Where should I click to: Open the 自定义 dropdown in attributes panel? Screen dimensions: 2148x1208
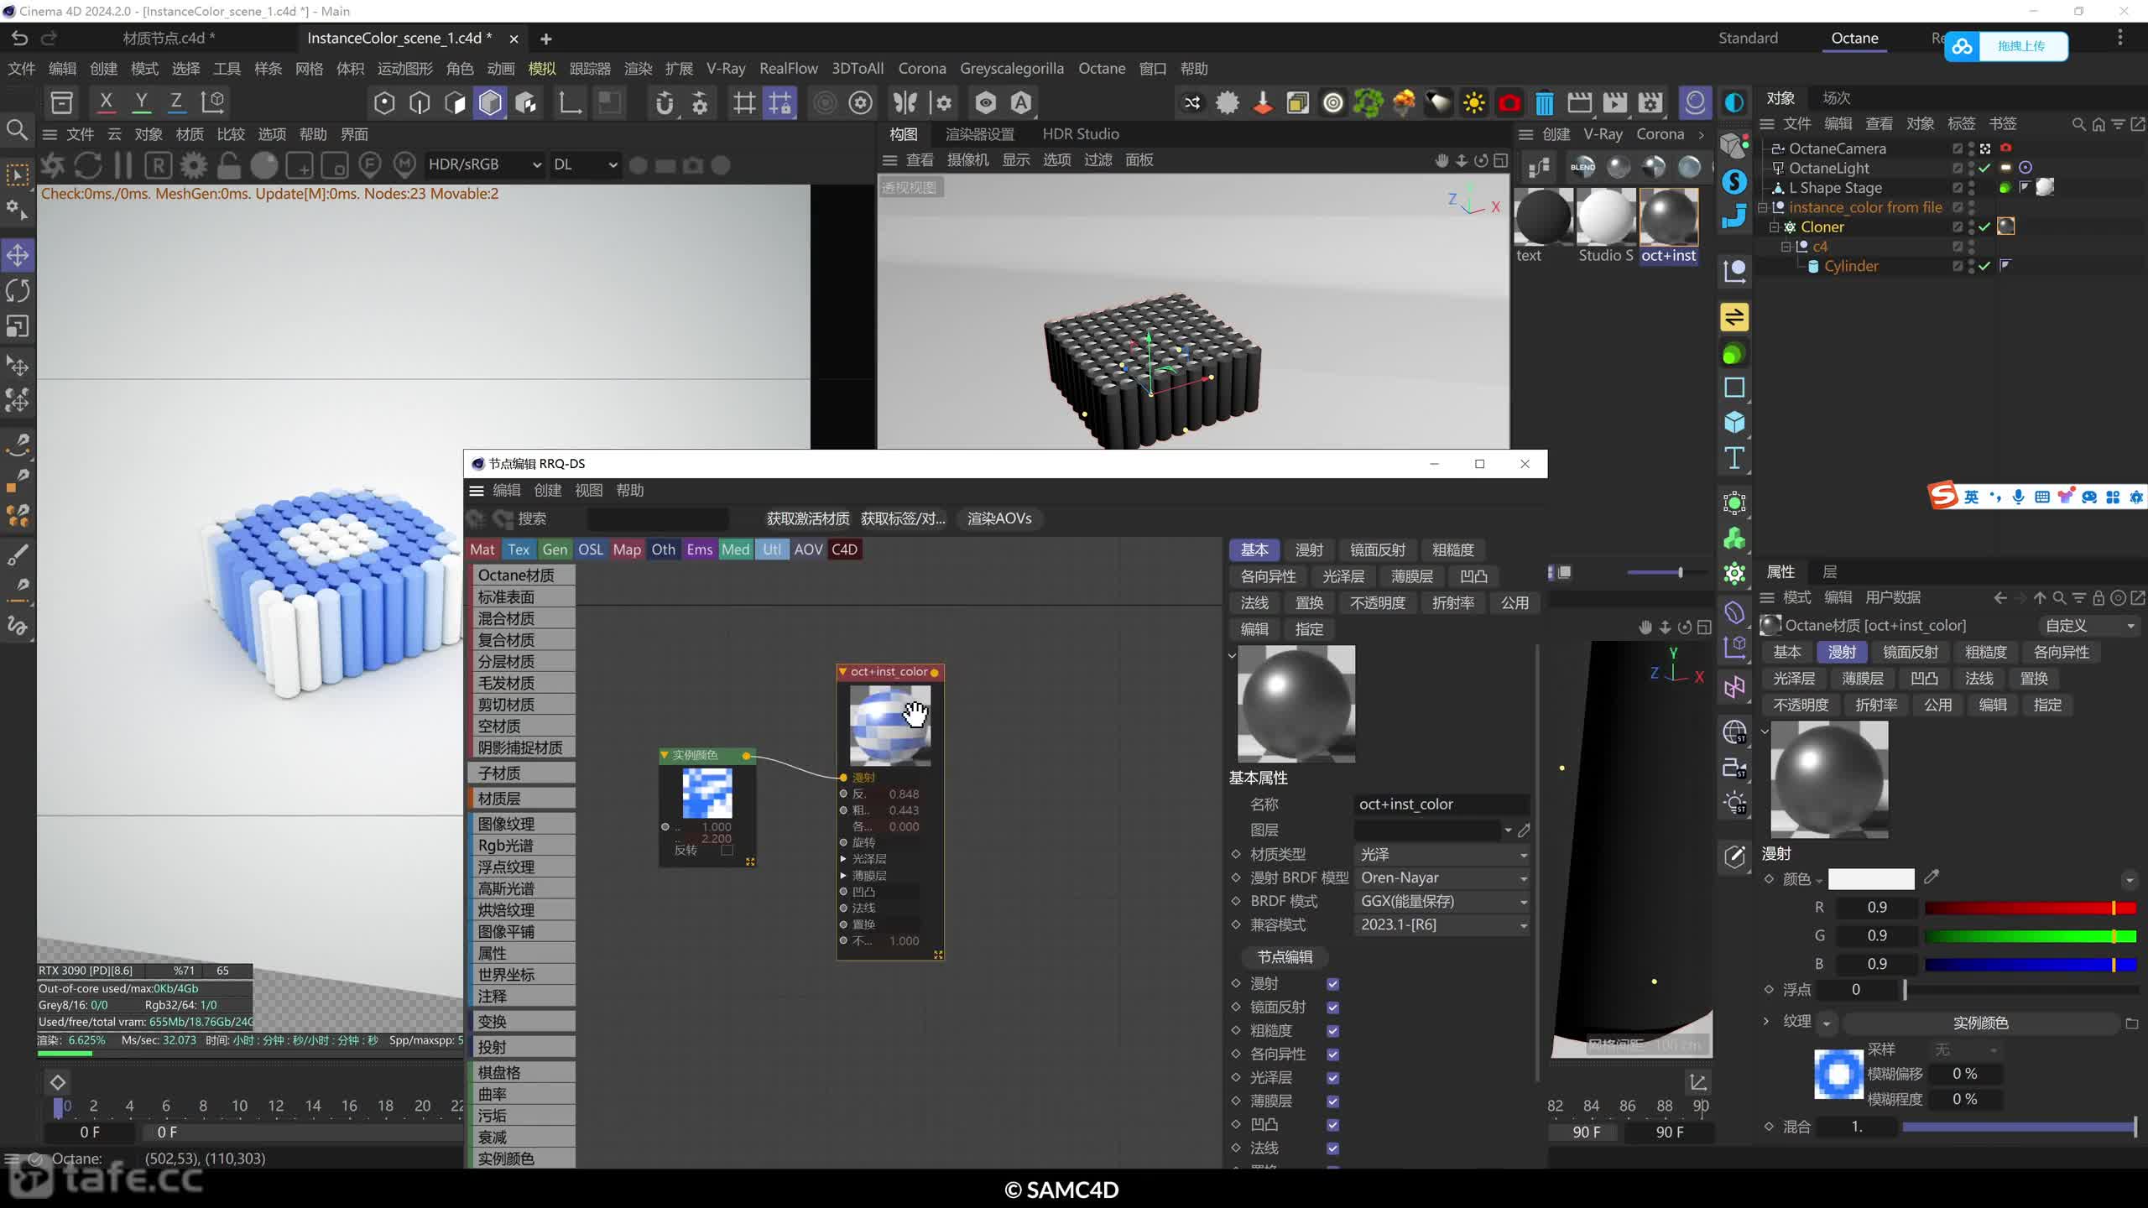[2089, 625]
